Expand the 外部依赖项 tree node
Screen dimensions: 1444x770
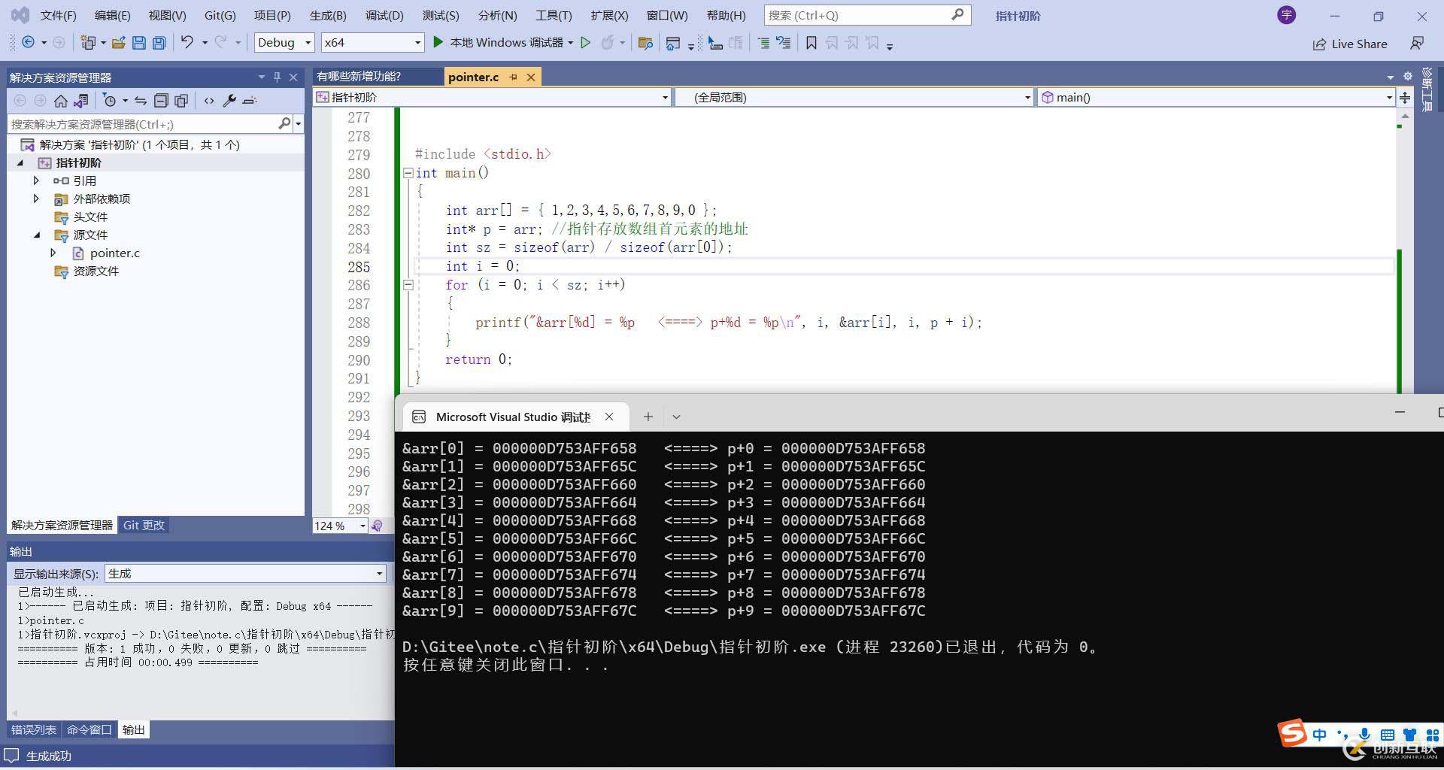coord(36,199)
